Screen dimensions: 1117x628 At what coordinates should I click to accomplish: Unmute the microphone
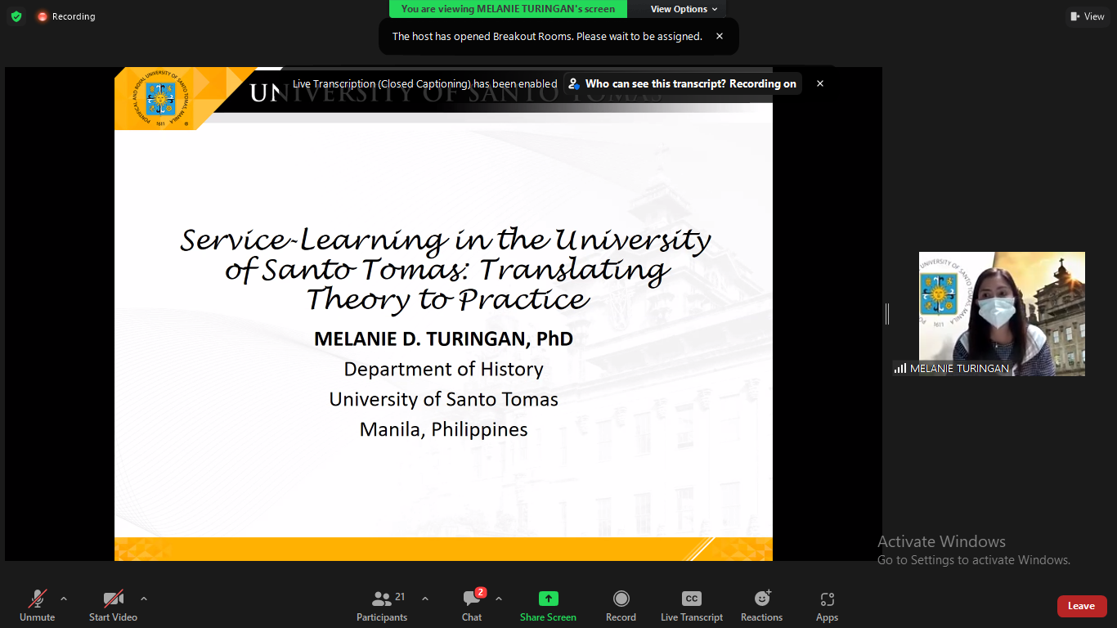(x=38, y=606)
